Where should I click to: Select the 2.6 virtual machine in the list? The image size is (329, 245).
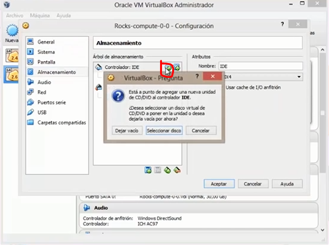[x=12, y=75]
